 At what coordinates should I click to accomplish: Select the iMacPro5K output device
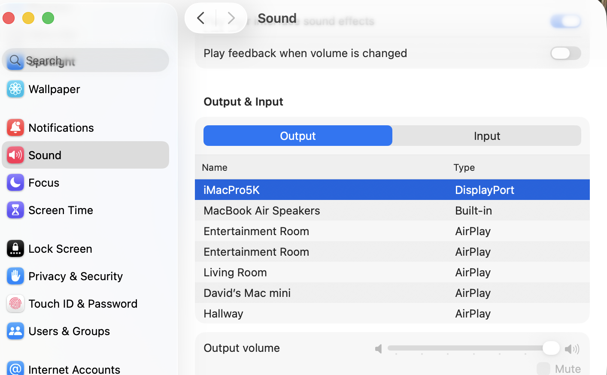(392, 190)
